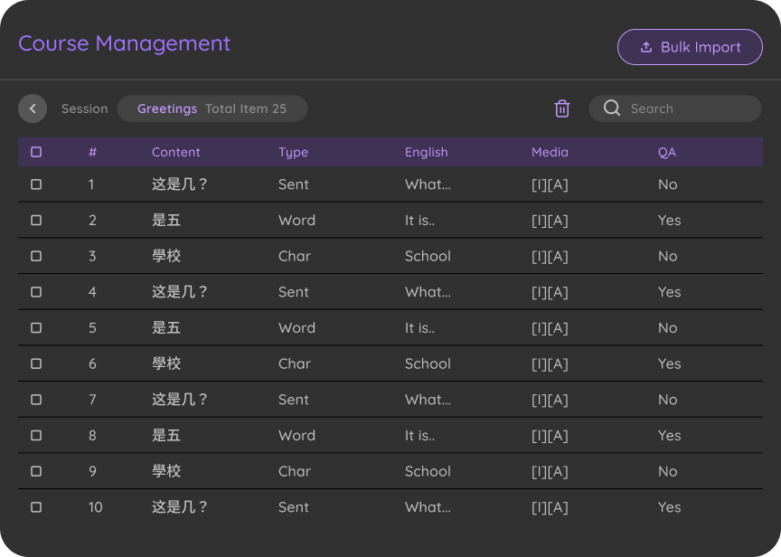The height and width of the screenshot is (557, 781).
Task: Click the [I][A] media cell in row 4
Action: click(x=550, y=292)
